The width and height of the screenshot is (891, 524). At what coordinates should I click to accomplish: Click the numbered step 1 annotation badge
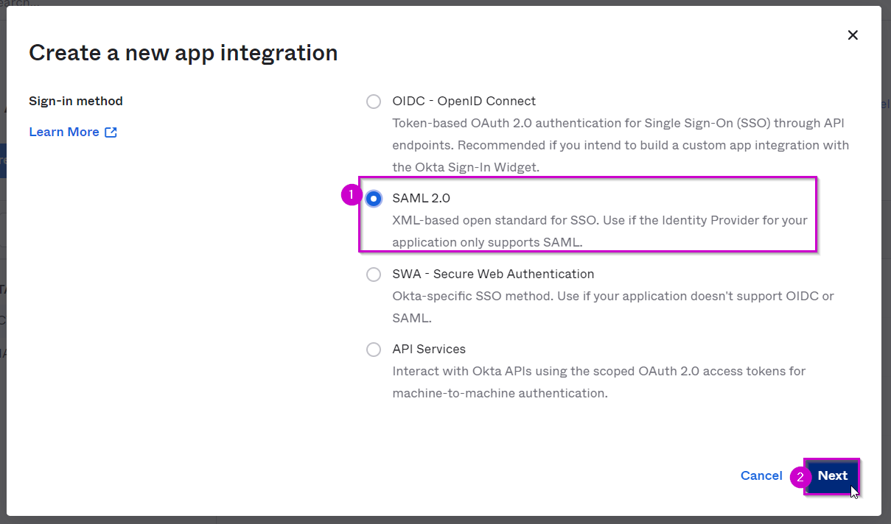pos(352,196)
